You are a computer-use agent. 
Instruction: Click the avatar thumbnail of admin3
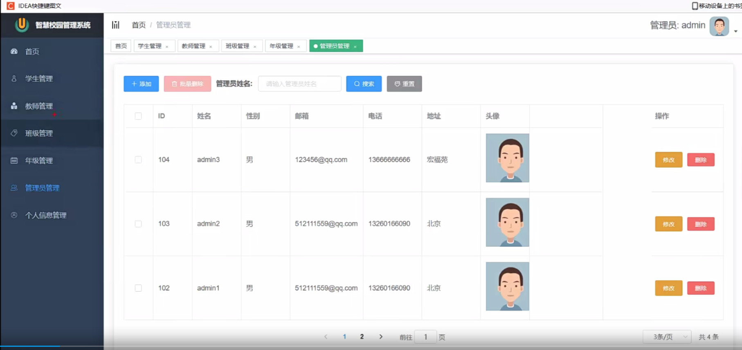coord(507,158)
